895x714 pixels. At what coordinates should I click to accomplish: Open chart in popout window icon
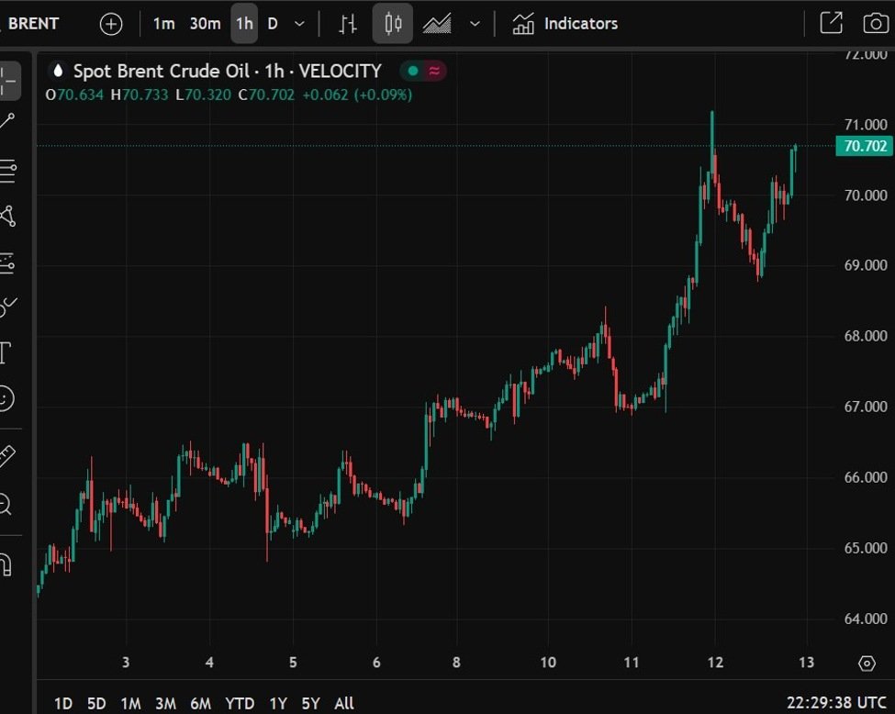(831, 24)
